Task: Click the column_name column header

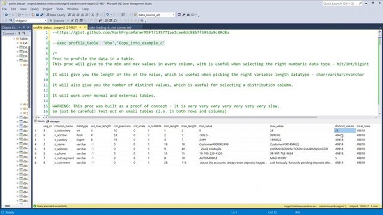Action: (x=63, y=126)
